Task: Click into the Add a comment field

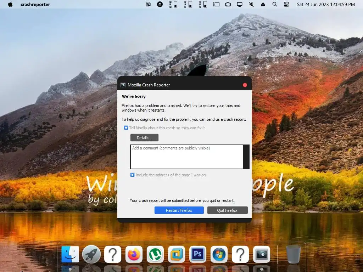Action: point(186,157)
